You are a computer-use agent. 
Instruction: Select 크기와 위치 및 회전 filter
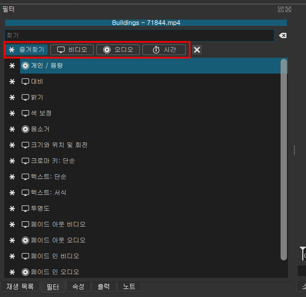pyautogui.click(x=154, y=145)
